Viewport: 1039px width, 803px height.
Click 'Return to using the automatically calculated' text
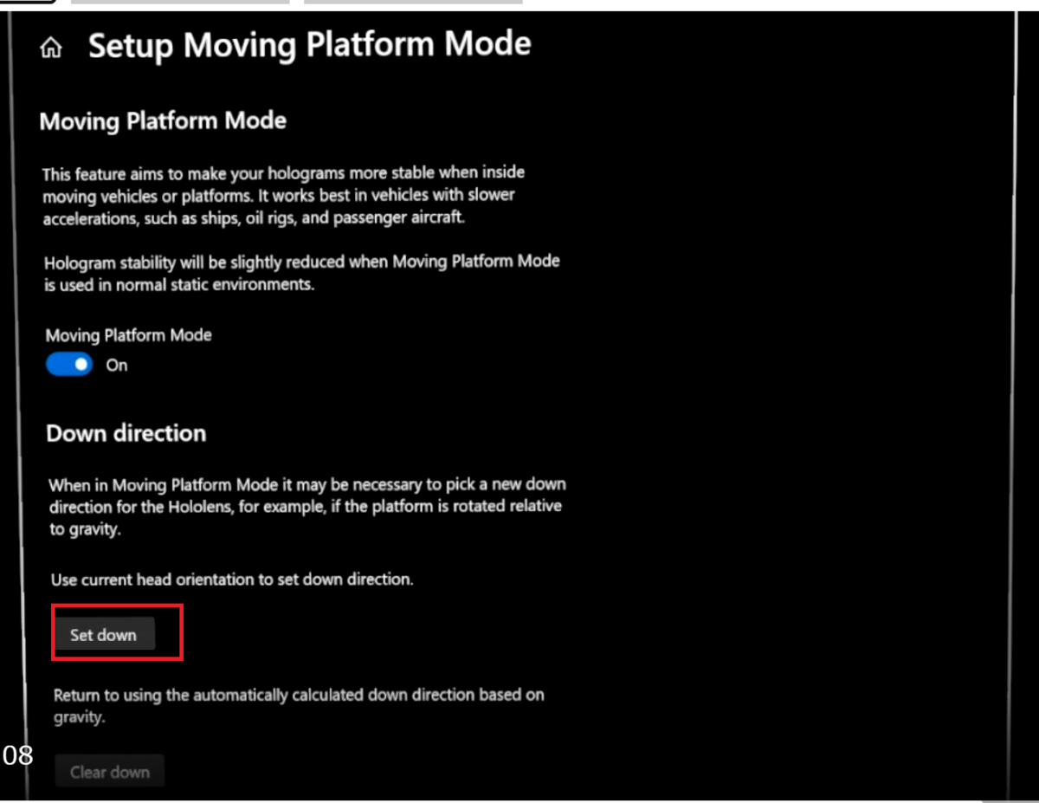tap(299, 705)
